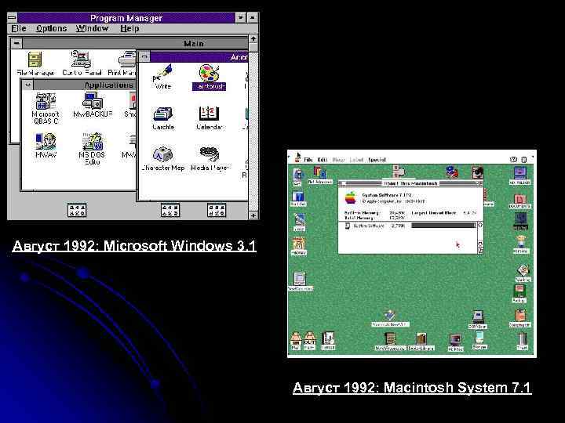
Task: Open the Mac Finder File menu
Action: 308,160
